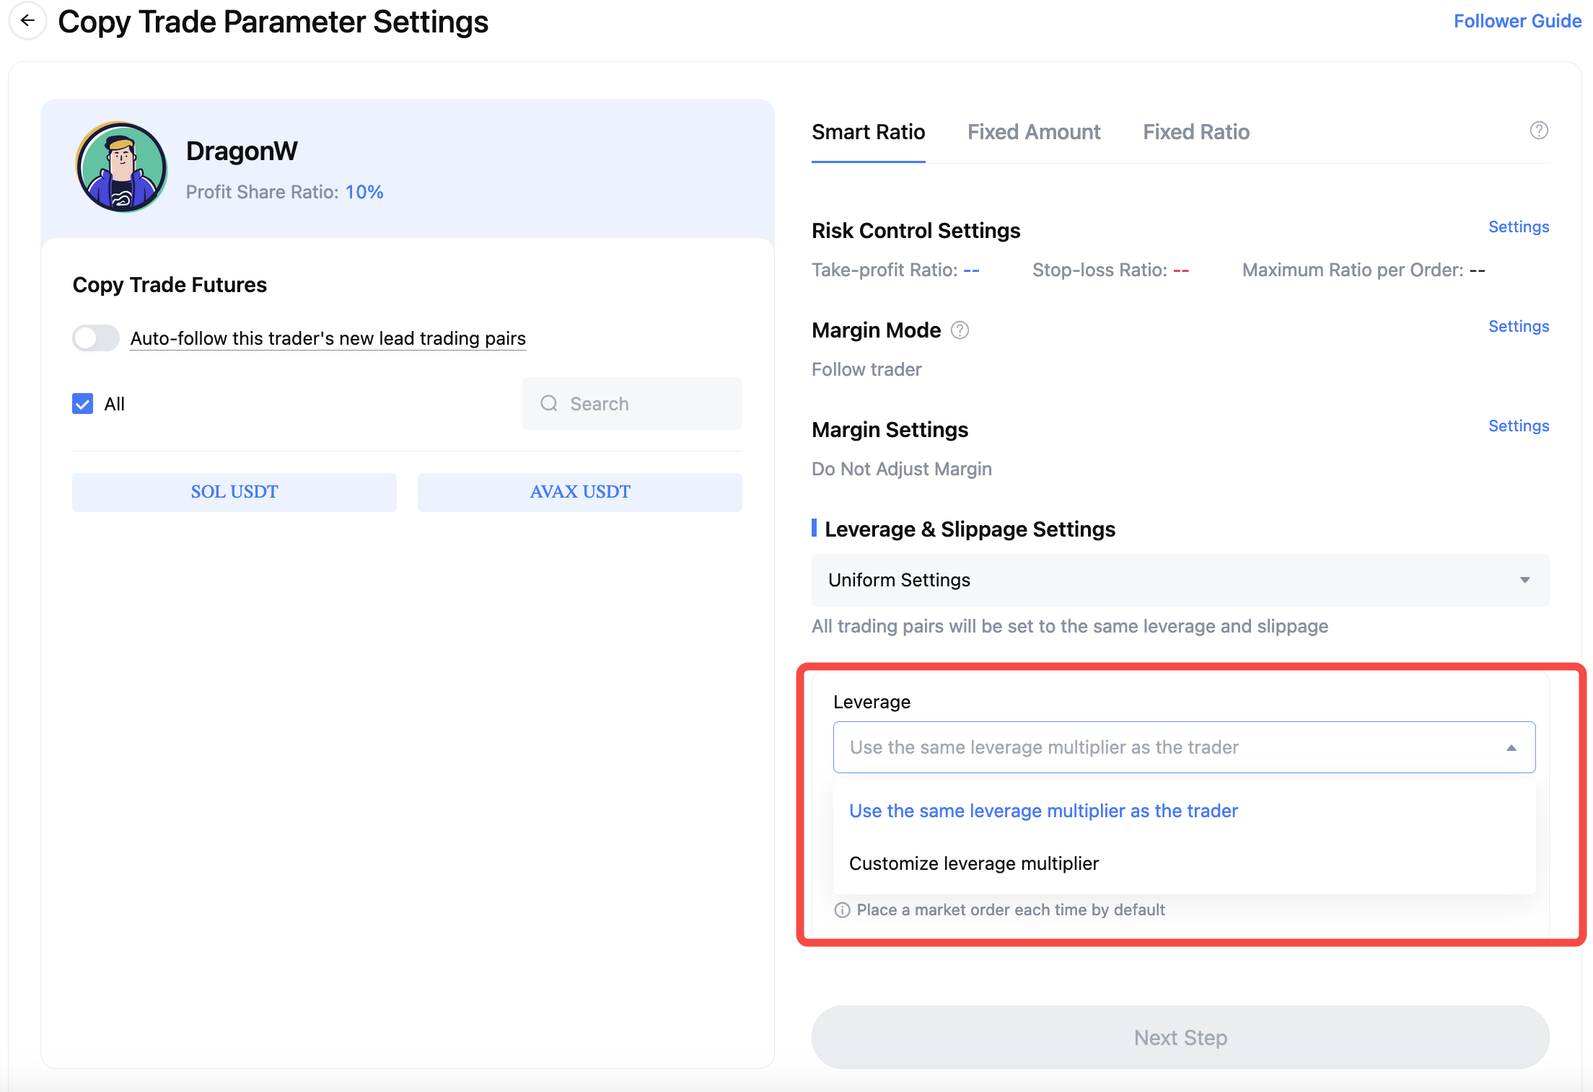Click DragonW trader avatar
Viewport: 1593px width, 1092px height.
tap(121, 167)
